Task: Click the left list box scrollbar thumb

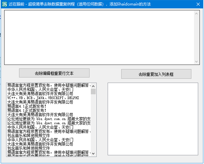Action: tap(93, 91)
